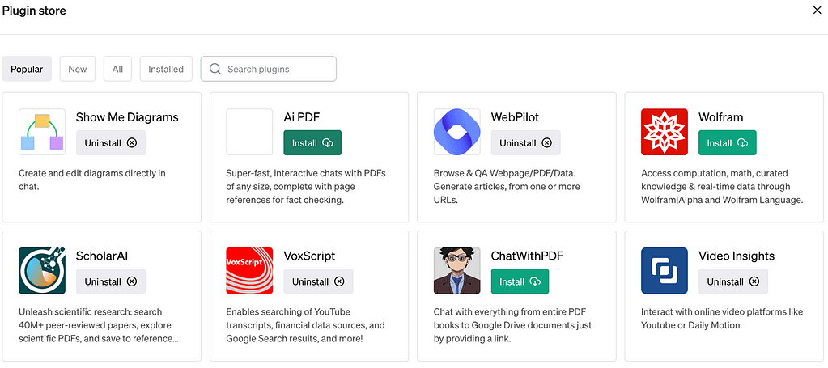Click the ScholarAI plugin logo
This screenshot has height=368, width=828.
coord(42,270)
